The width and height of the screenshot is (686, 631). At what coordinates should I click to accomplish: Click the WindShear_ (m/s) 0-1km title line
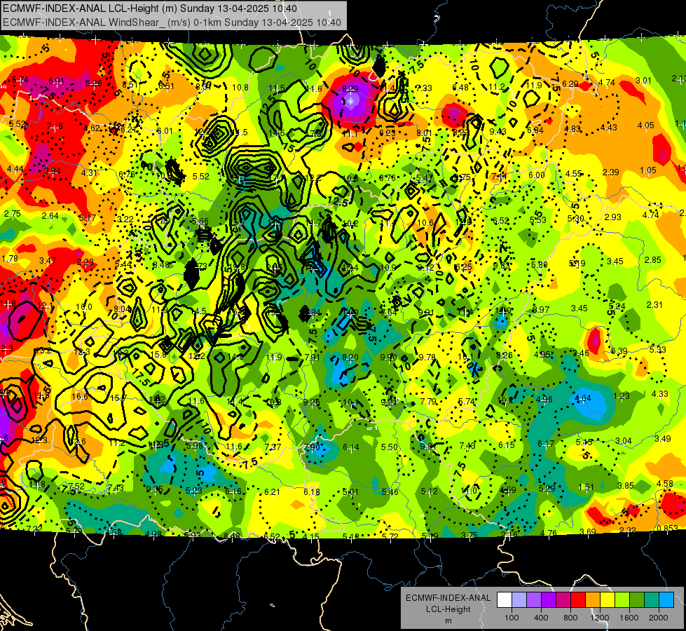click(172, 22)
